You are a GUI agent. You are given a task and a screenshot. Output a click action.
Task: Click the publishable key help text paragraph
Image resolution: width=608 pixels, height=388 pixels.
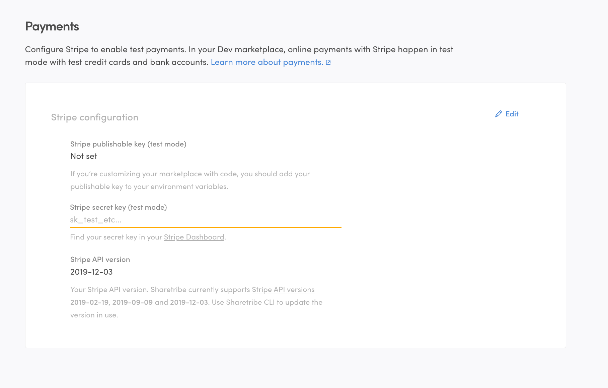(190, 180)
